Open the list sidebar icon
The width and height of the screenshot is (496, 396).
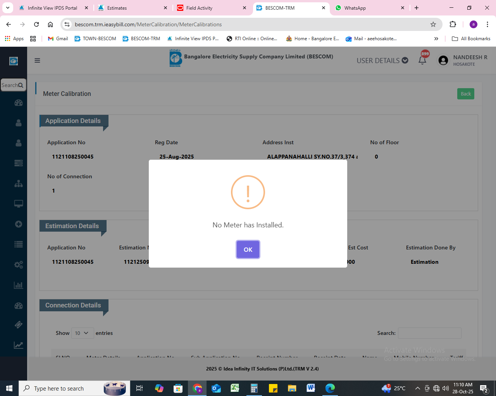click(18, 244)
